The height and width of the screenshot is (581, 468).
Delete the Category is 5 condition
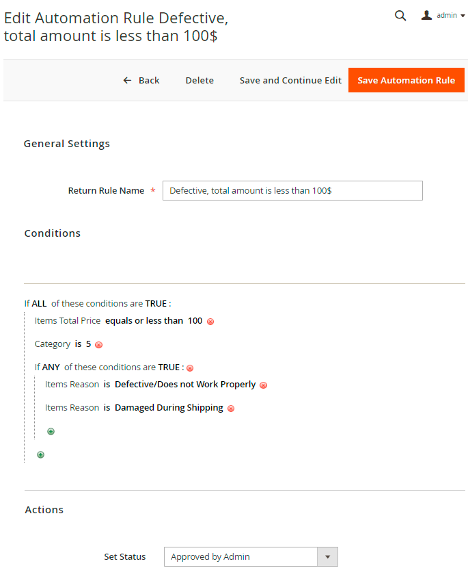98,345
